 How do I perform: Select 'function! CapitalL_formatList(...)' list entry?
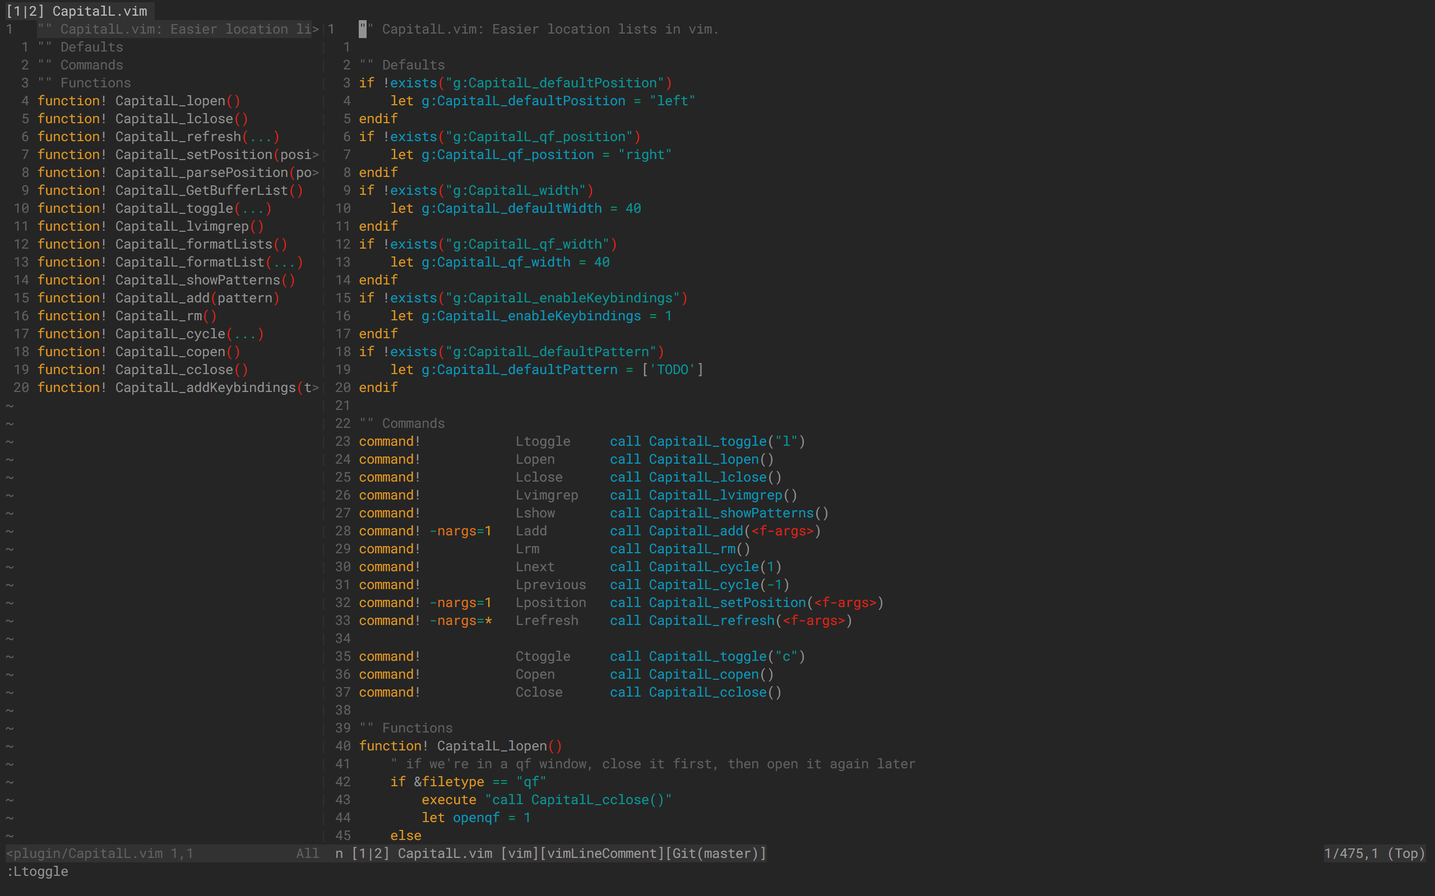170,262
